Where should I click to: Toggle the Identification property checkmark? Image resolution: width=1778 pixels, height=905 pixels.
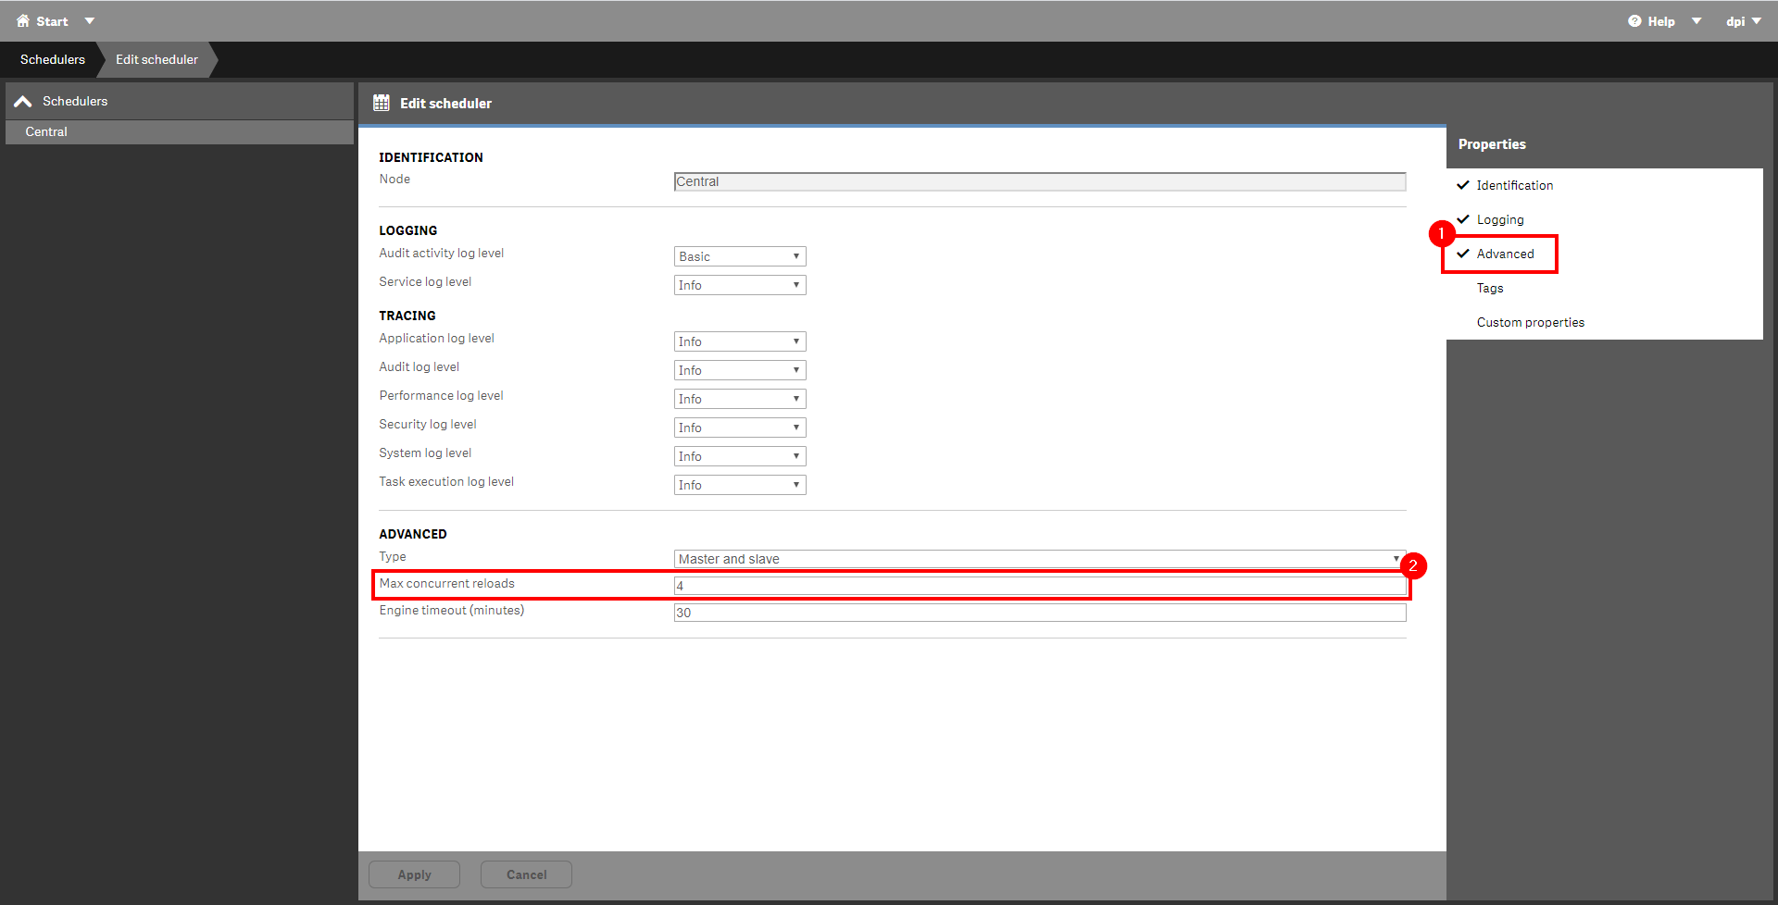tap(1463, 185)
